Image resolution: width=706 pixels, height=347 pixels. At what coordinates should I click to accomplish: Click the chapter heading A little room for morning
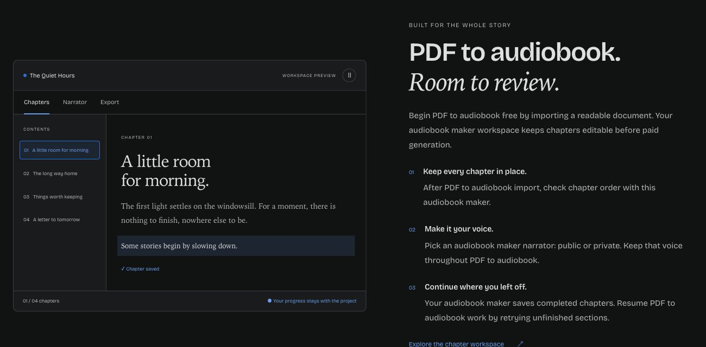[x=166, y=171]
